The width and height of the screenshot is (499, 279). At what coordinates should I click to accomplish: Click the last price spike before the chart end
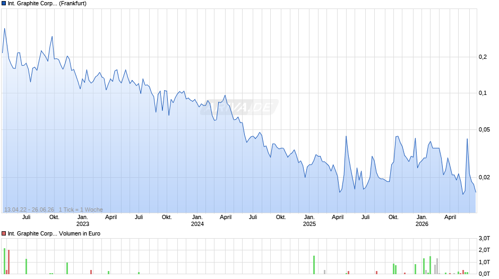click(x=467, y=139)
